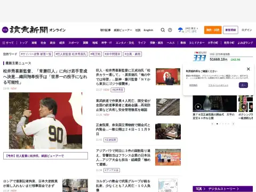The height and width of the screenshot is (192, 256).
Task: Click the #正倉院展 article tag
Action: (x=110, y=140)
